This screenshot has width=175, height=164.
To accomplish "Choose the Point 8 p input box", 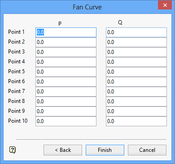I will coord(66,102).
